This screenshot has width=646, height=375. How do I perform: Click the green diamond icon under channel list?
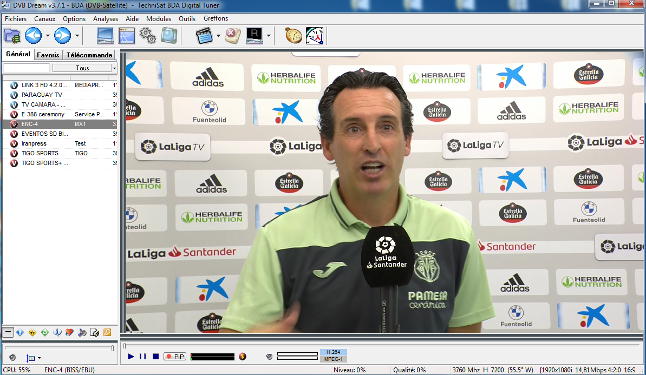tap(45, 332)
